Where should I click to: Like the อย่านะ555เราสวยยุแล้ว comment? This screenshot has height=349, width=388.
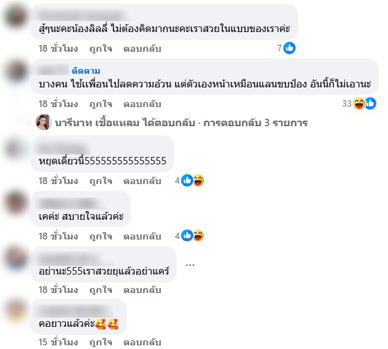pos(101,290)
